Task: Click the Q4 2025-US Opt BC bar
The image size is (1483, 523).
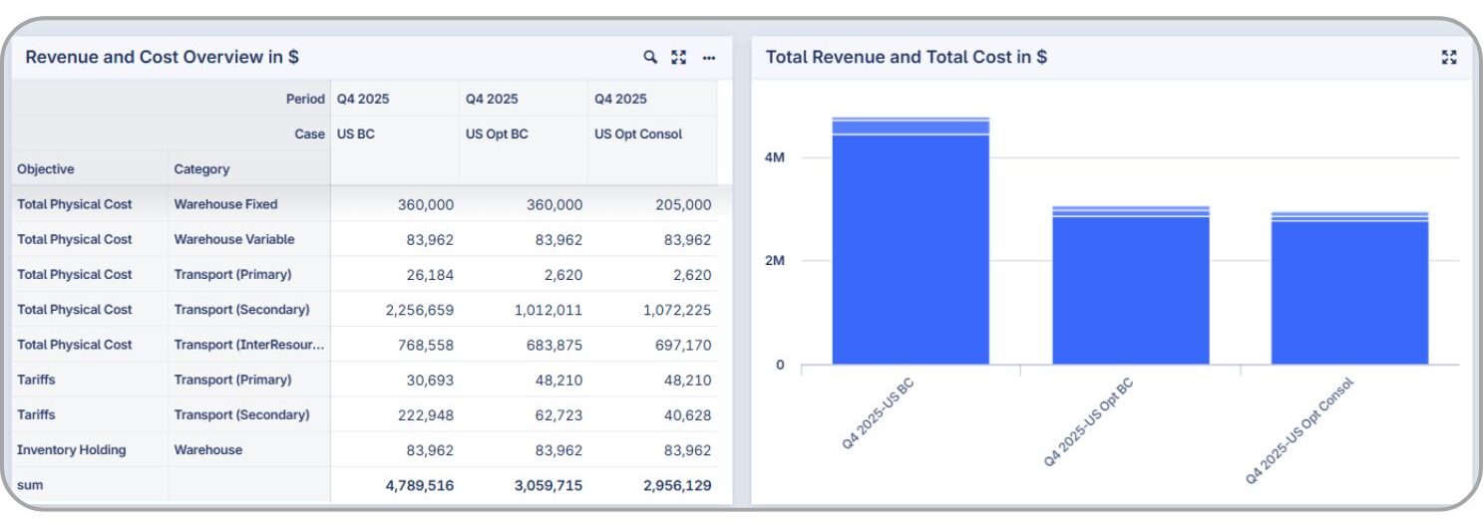Action: tap(1131, 289)
